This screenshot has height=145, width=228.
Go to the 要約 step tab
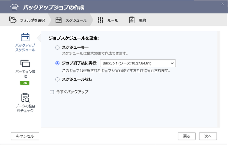[x=137, y=20]
